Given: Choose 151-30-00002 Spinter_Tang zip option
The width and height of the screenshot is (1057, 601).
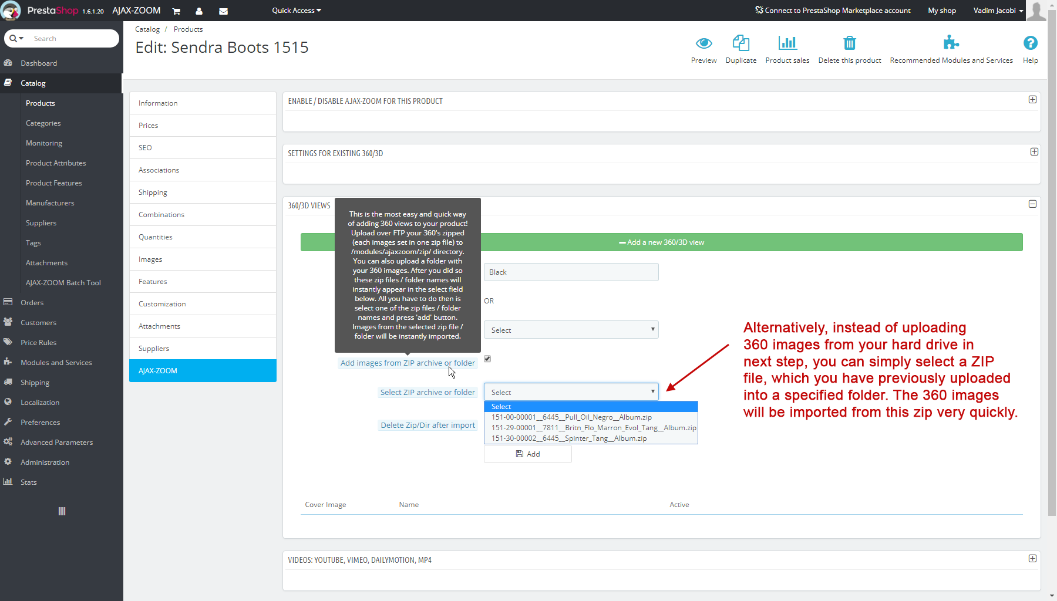Looking at the screenshot, I should pos(591,438).
